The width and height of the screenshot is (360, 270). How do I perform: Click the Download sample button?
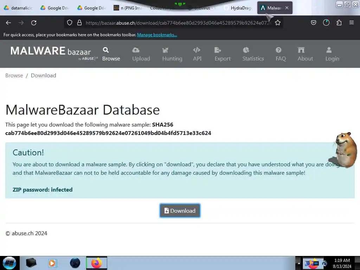(180, 211)
